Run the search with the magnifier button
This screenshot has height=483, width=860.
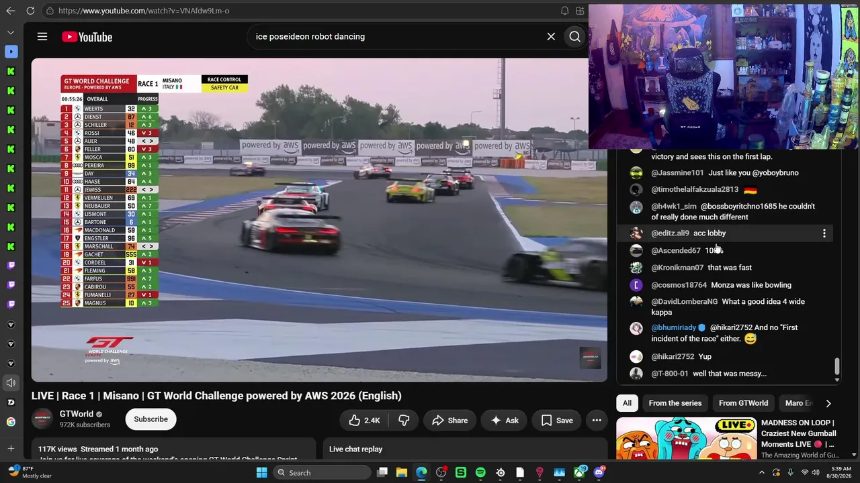[574, 36]
